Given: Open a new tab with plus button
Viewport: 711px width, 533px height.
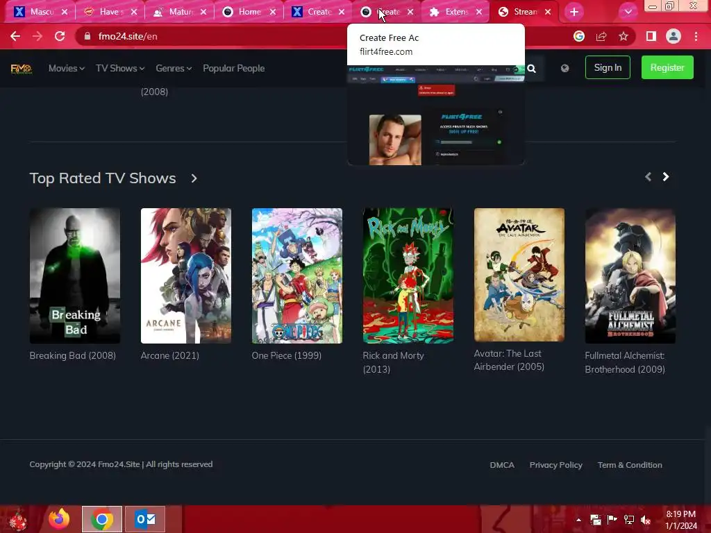Looking at the screenshot, I should coord(574,12).
